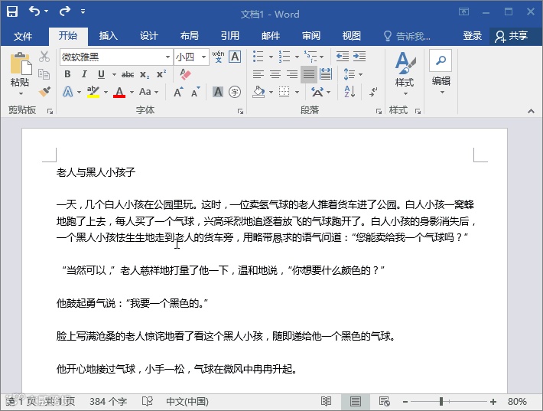Toggle bold formatting

67,73
